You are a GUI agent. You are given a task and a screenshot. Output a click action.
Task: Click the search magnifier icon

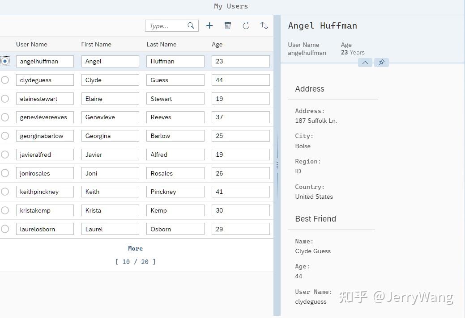[191, 26]
